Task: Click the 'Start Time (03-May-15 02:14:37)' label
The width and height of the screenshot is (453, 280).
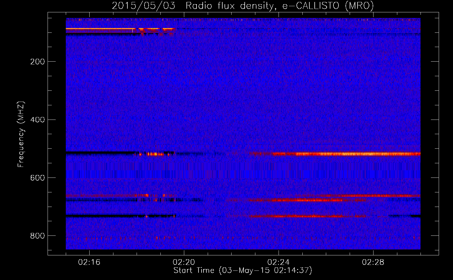Action: 243,270
